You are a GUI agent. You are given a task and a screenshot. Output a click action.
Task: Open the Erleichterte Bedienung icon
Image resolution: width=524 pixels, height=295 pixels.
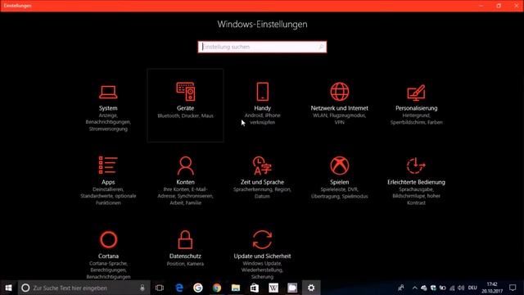tap(416, 166)
